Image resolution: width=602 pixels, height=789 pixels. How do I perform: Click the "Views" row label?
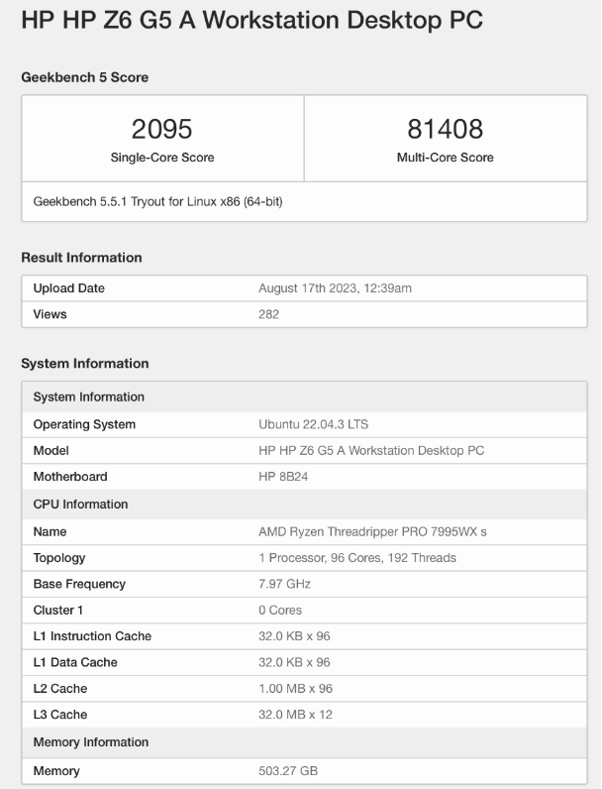pyautogui.click(x=50, y=314)
